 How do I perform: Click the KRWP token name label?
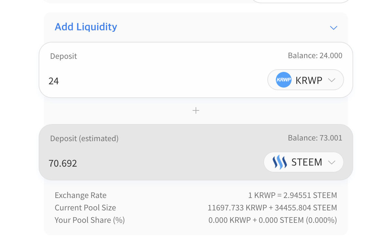[309, 80]
